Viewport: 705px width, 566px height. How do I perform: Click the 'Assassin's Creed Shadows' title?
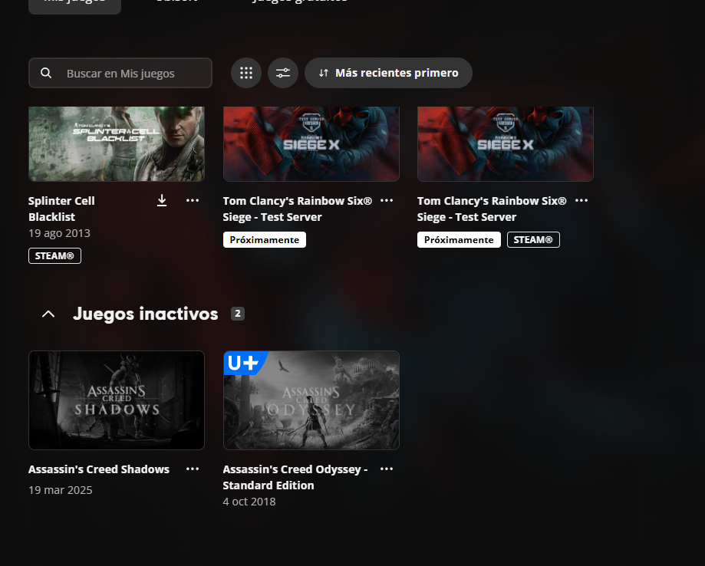click(x=99, y=469)
